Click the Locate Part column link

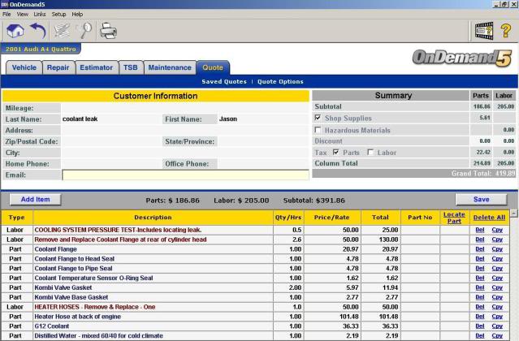[454, 218]
